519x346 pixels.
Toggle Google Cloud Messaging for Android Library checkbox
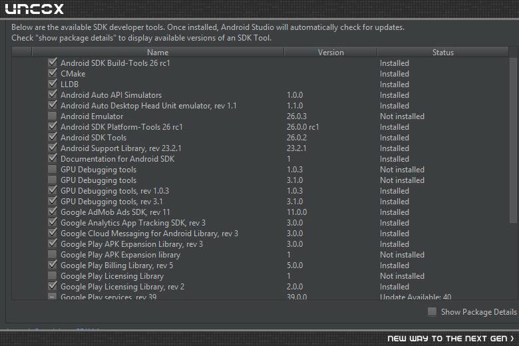coord(53,233)
